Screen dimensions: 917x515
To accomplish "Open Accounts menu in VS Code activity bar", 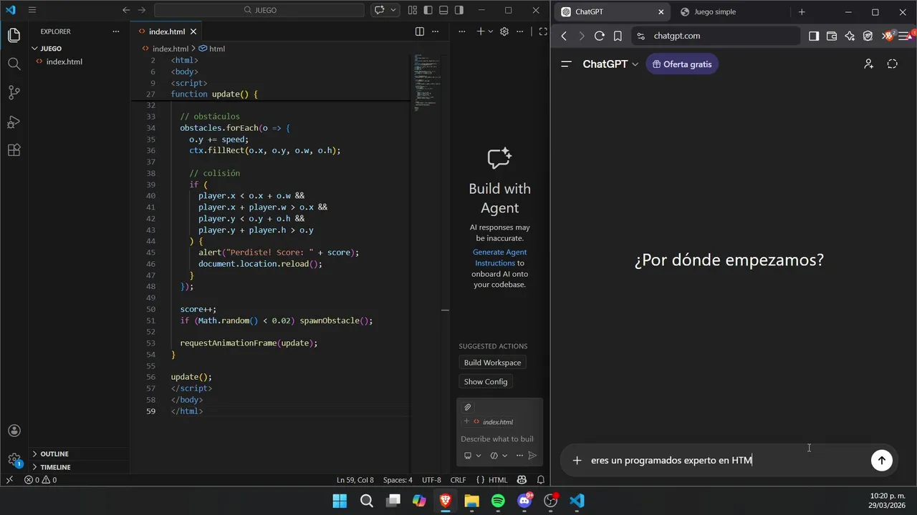I will click(x=14, y=431).
